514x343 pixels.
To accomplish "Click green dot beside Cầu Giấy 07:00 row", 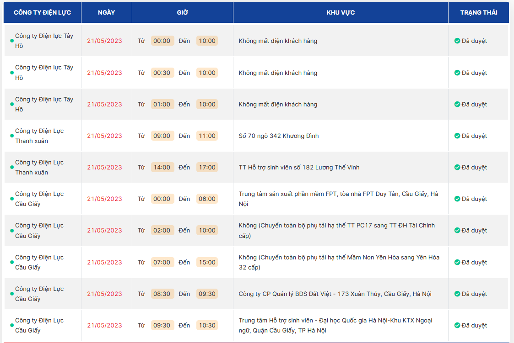I will (12, 263).
